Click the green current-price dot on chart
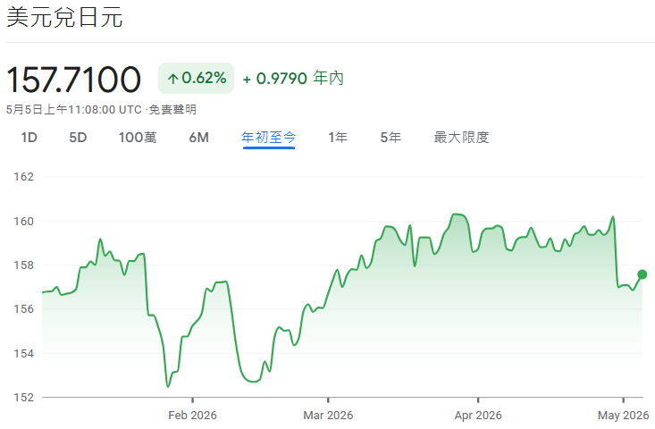 click(642, 274)
